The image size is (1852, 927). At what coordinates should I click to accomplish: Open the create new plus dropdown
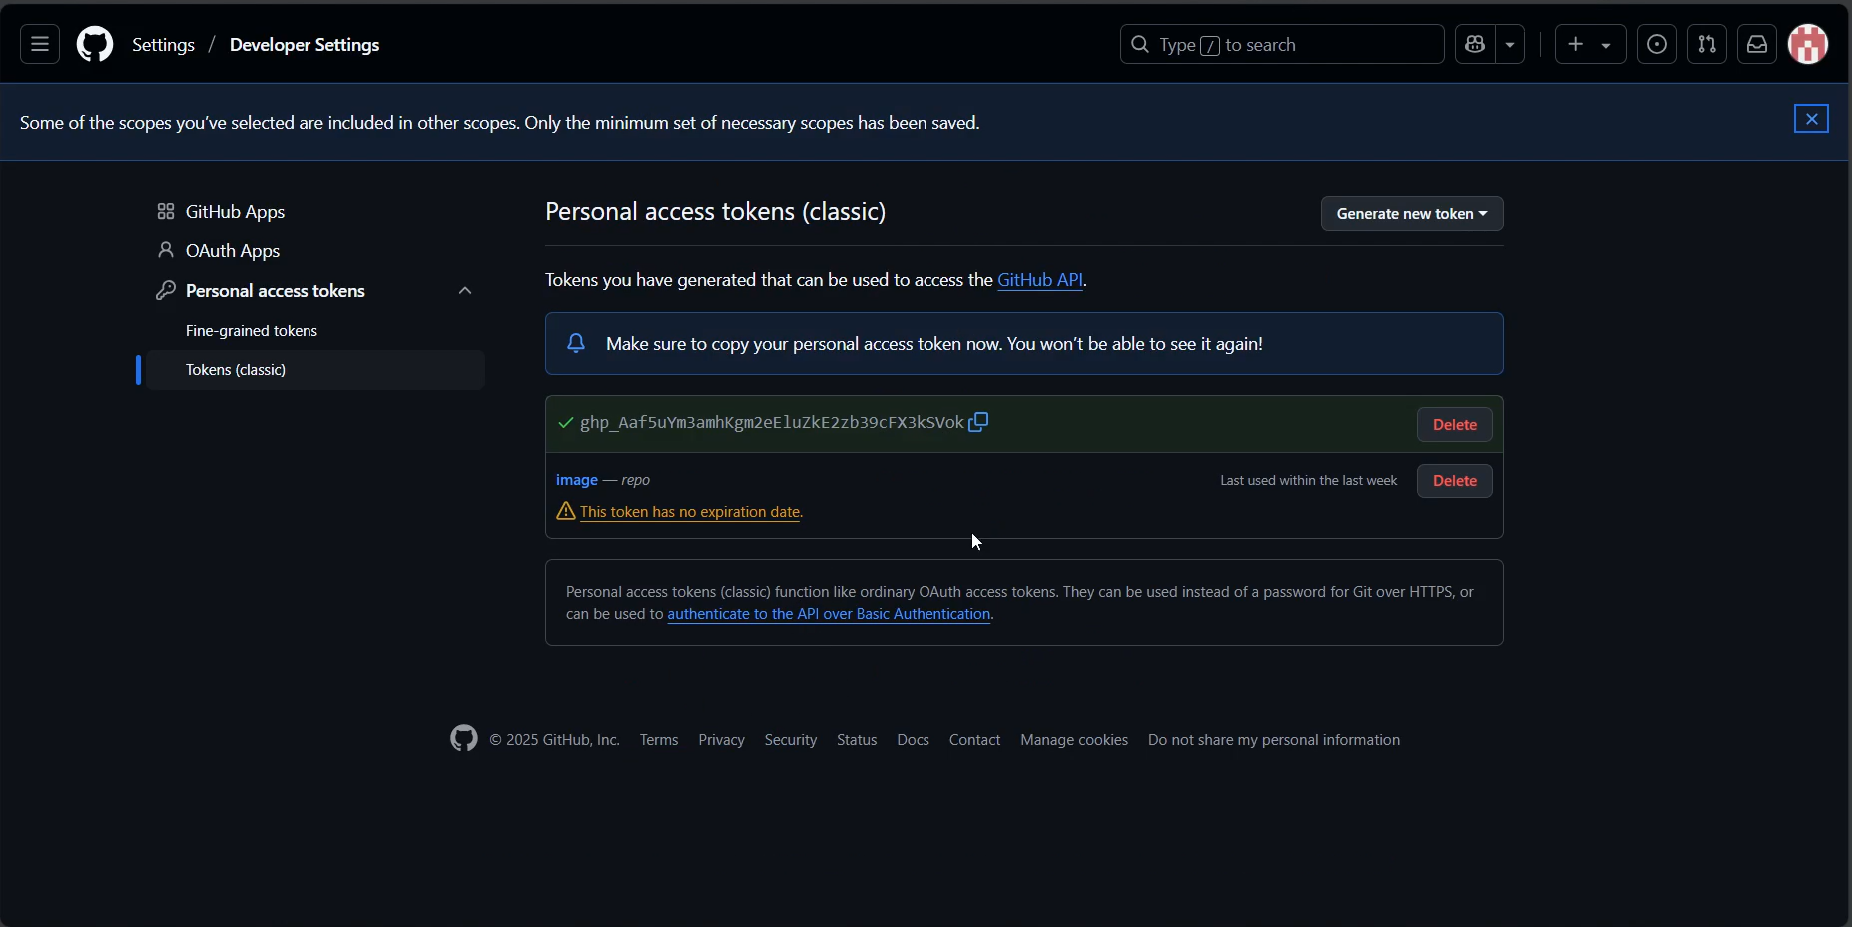point(1590,44)
